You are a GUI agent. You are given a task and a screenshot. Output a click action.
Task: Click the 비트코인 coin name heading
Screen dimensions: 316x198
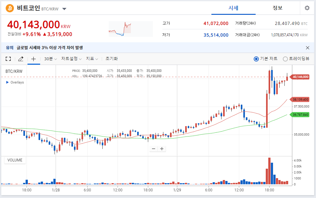pyautogui.click(x=28, y=8)
